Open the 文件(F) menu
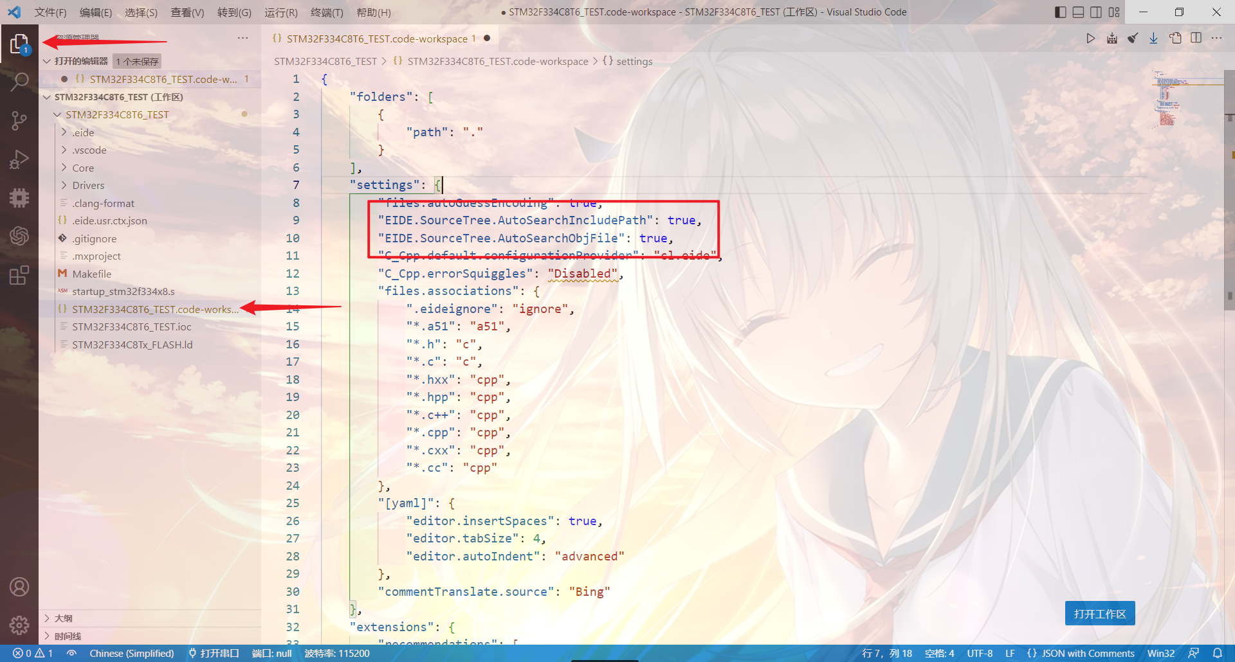The height and width of the screenshot is (662, 1235). pos(50,12)
